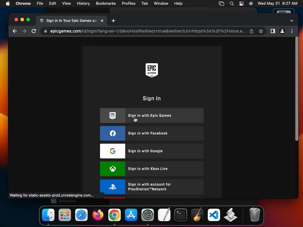Image resolution: width=303 pixels, height=227 pixels.
Task: Click the lock icon in address bar
Action: coord(46,31)
